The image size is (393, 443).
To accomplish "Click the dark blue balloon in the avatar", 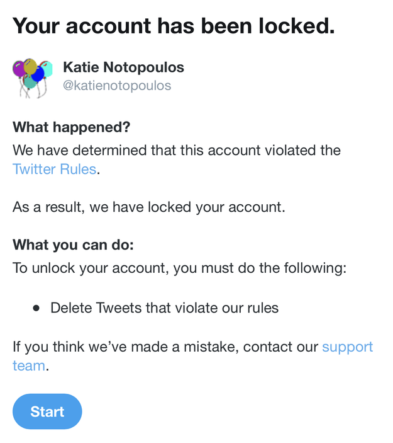I will (38, 74).
